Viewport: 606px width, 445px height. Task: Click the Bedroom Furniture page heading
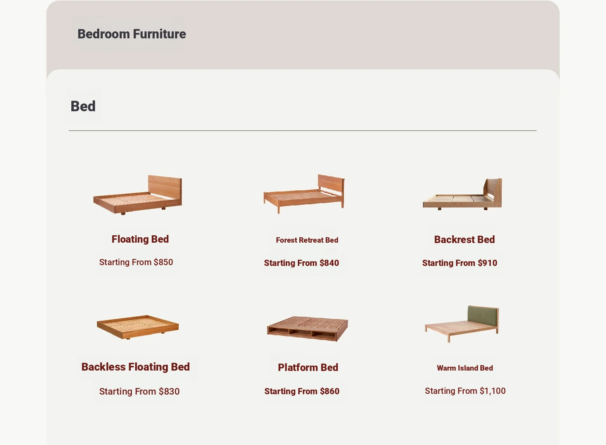(x=132, y=34)
